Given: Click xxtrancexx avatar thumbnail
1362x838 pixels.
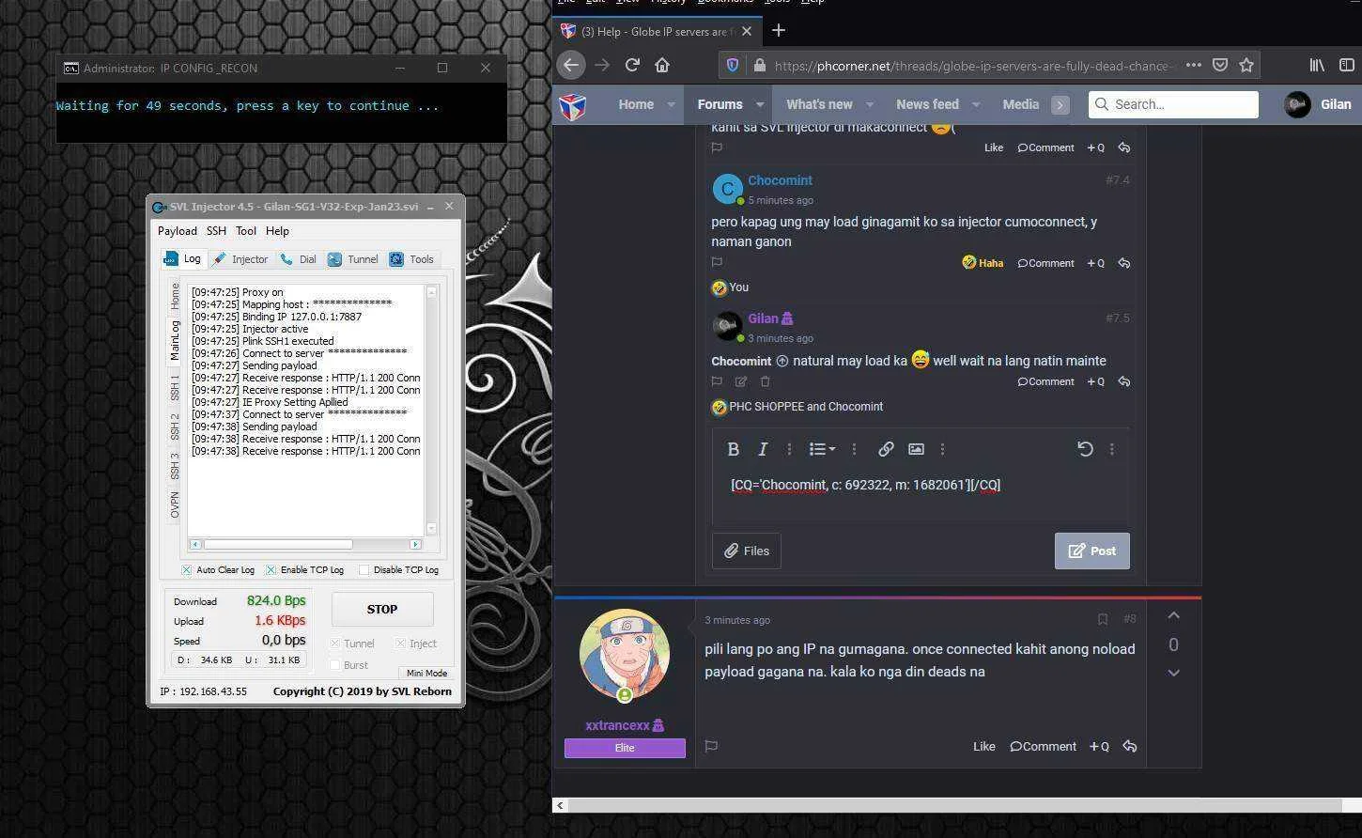Looking at the screenshot, I should click(625, 655).
